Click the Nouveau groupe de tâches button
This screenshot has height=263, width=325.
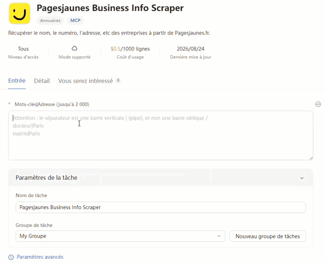pos(268,236)
